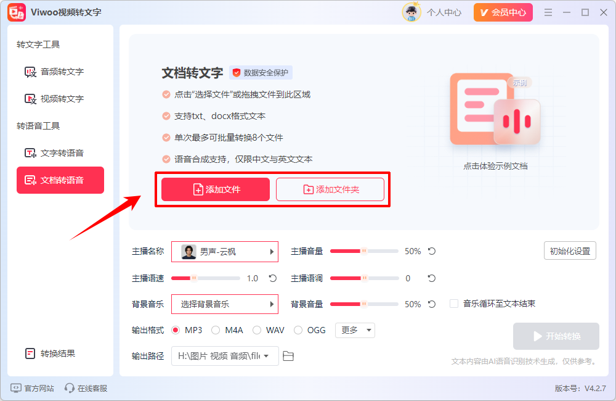Select MP3 output format
Viewport: 616px width, 401px height.
(176, 330)
